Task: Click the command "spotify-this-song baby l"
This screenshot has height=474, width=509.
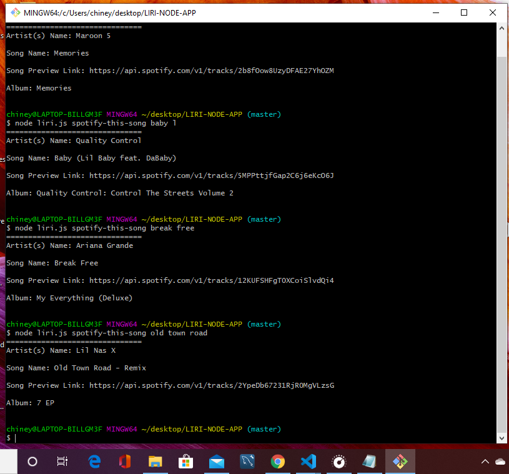Action: [124, 124]
